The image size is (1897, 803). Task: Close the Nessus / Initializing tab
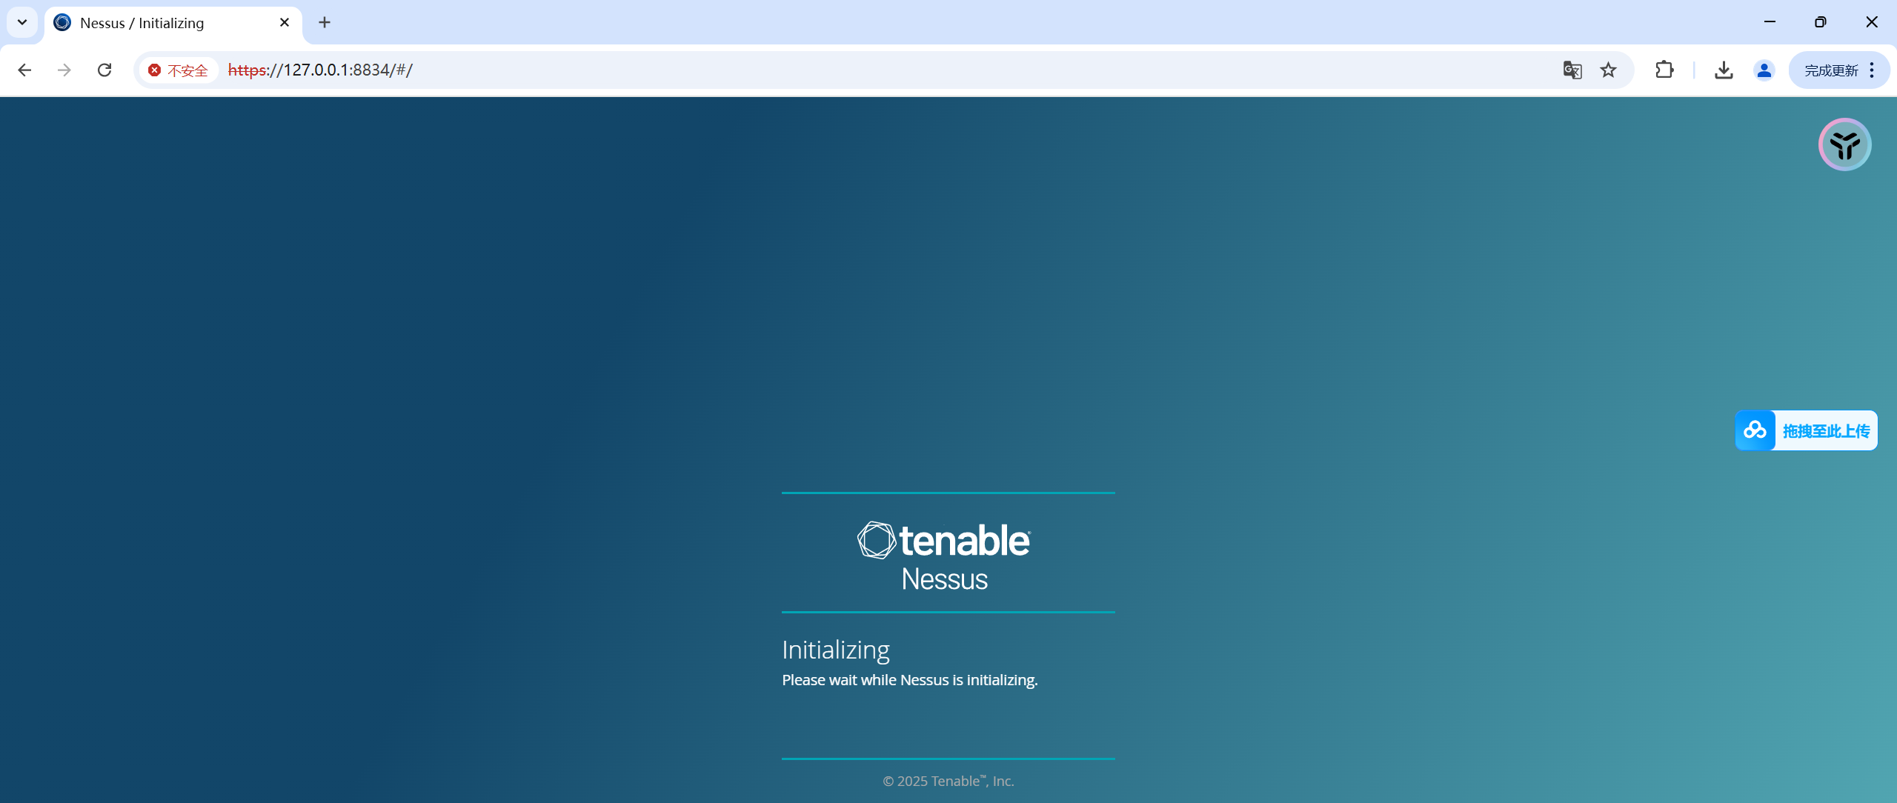(285, 22)
